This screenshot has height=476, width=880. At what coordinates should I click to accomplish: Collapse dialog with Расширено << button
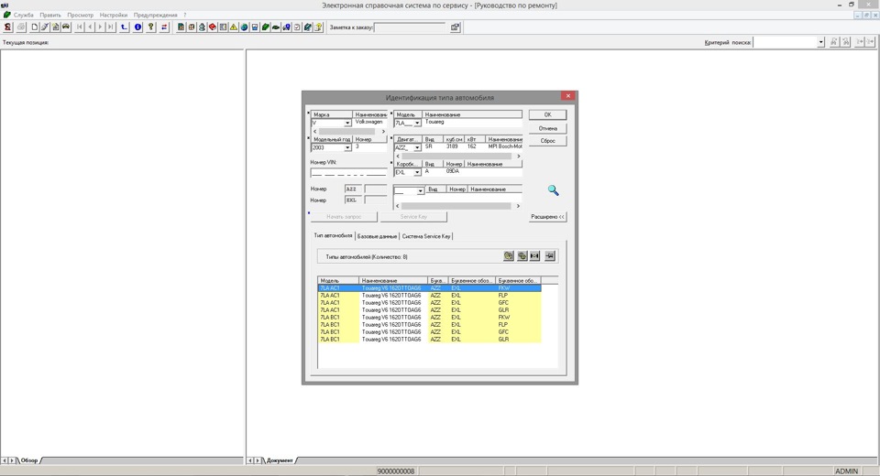(x=548, y=216)
